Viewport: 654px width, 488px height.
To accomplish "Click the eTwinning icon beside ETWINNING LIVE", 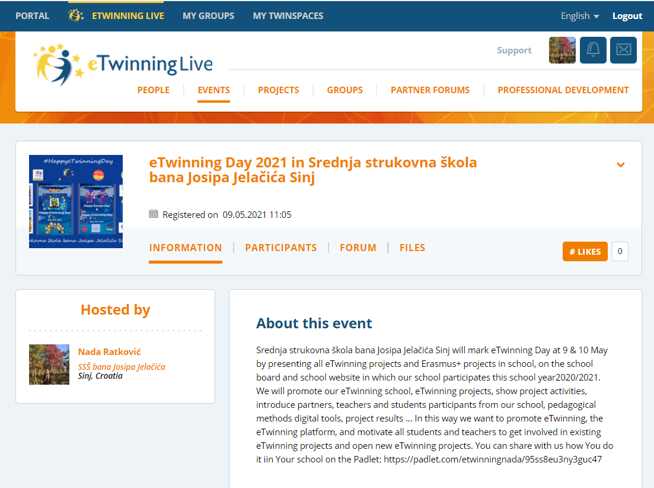I will pos(76,16).
